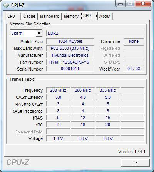
Task: Click the CAS# Latency 3.0 cell
Action: 58,97
